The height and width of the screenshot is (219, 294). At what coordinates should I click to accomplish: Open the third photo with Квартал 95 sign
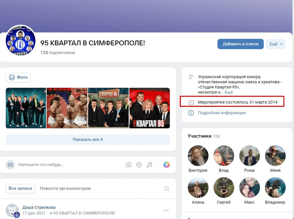pos(108,108)
